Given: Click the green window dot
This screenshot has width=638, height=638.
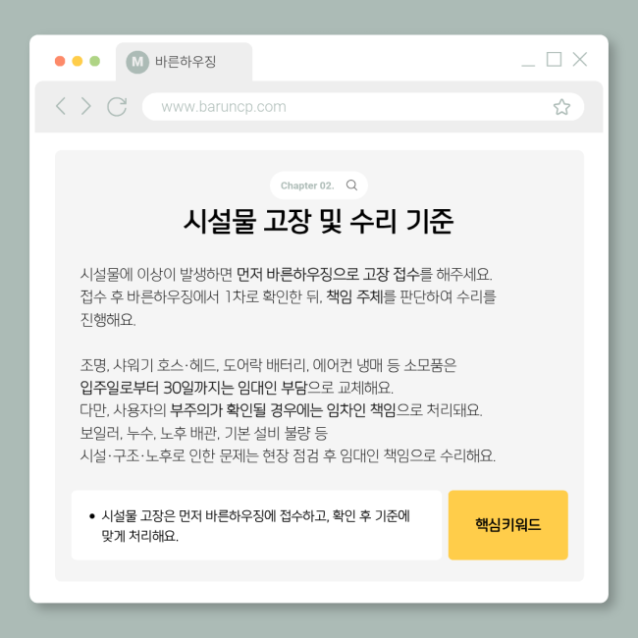Looking at the screenshot, I should pyautogui.click(x=95, y=61).
